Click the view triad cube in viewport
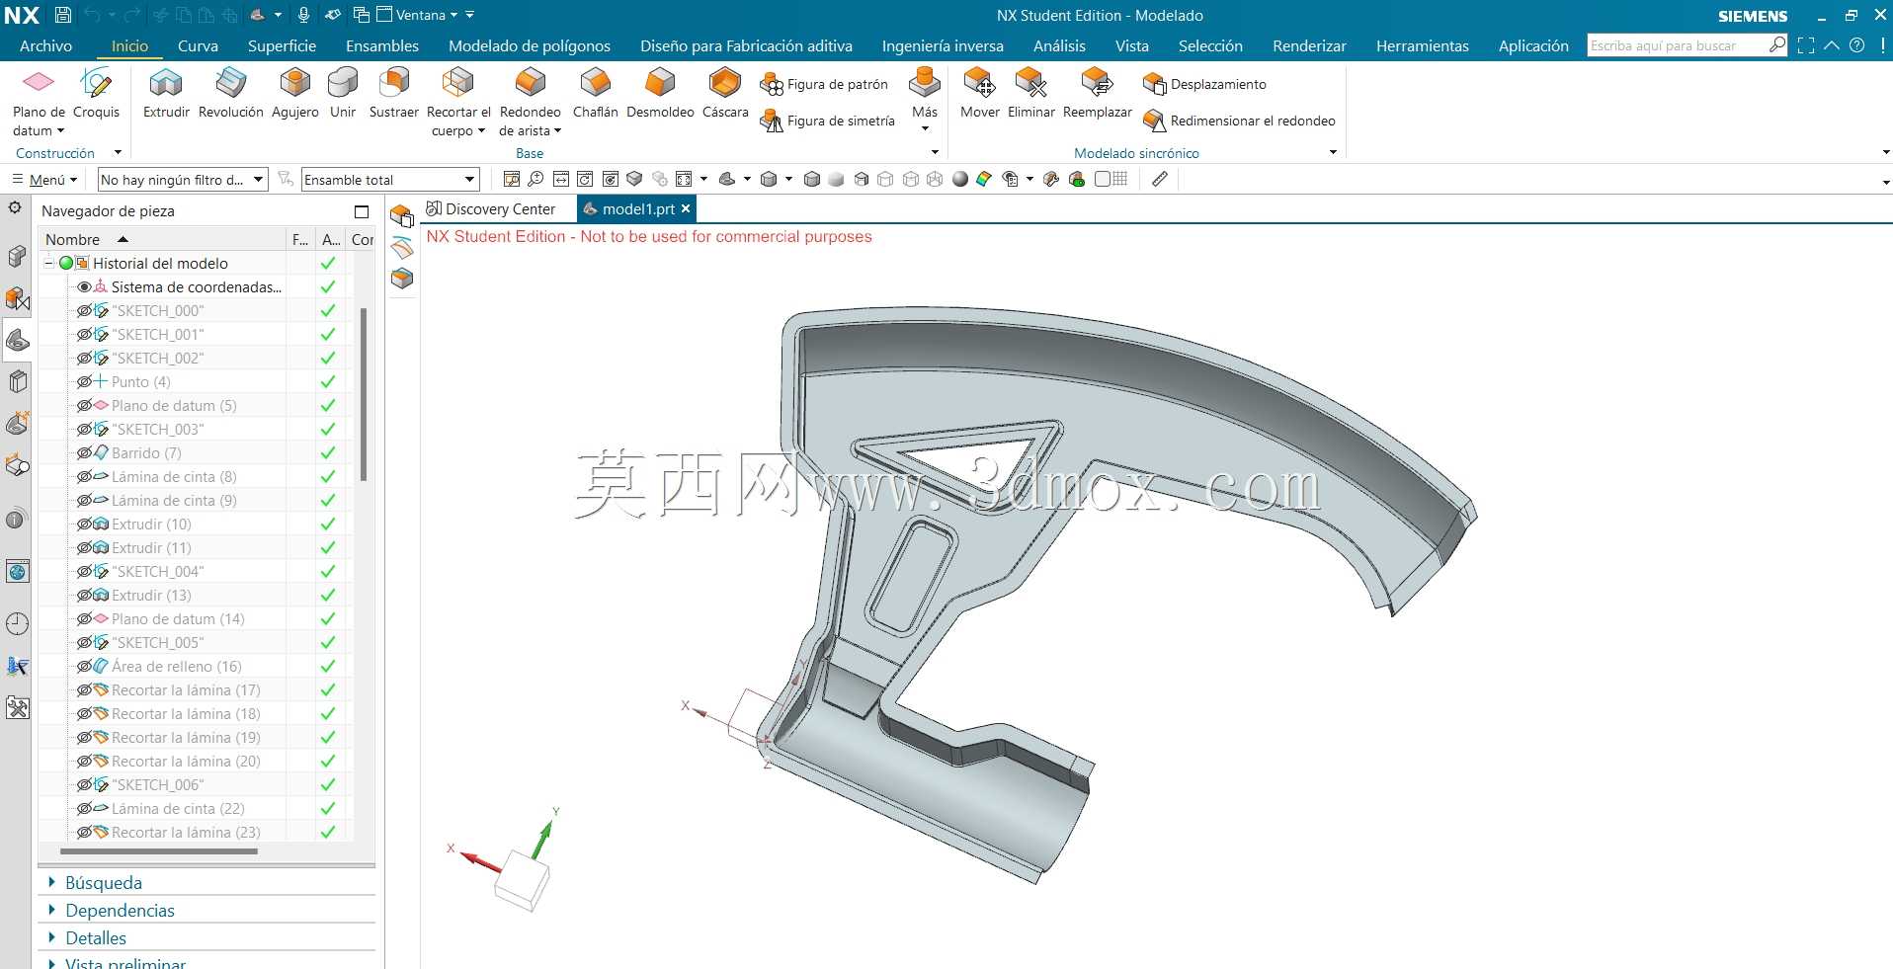The image size is (1893, 969). point(522,879)
